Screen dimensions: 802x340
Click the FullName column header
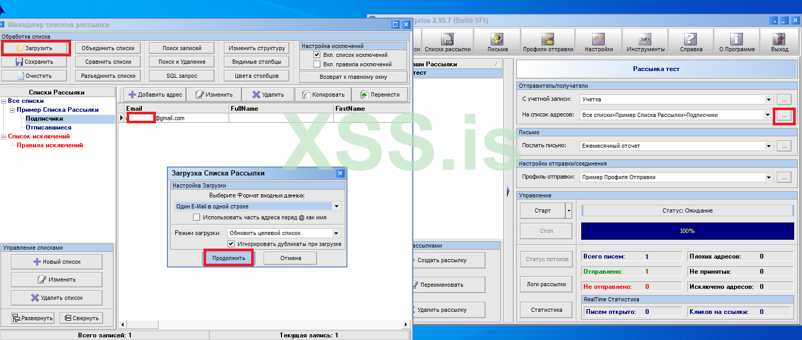click(281, 109)
